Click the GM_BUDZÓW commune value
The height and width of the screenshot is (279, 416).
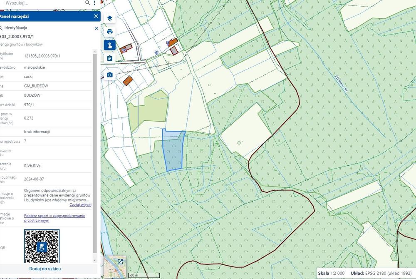coord(36,86)
